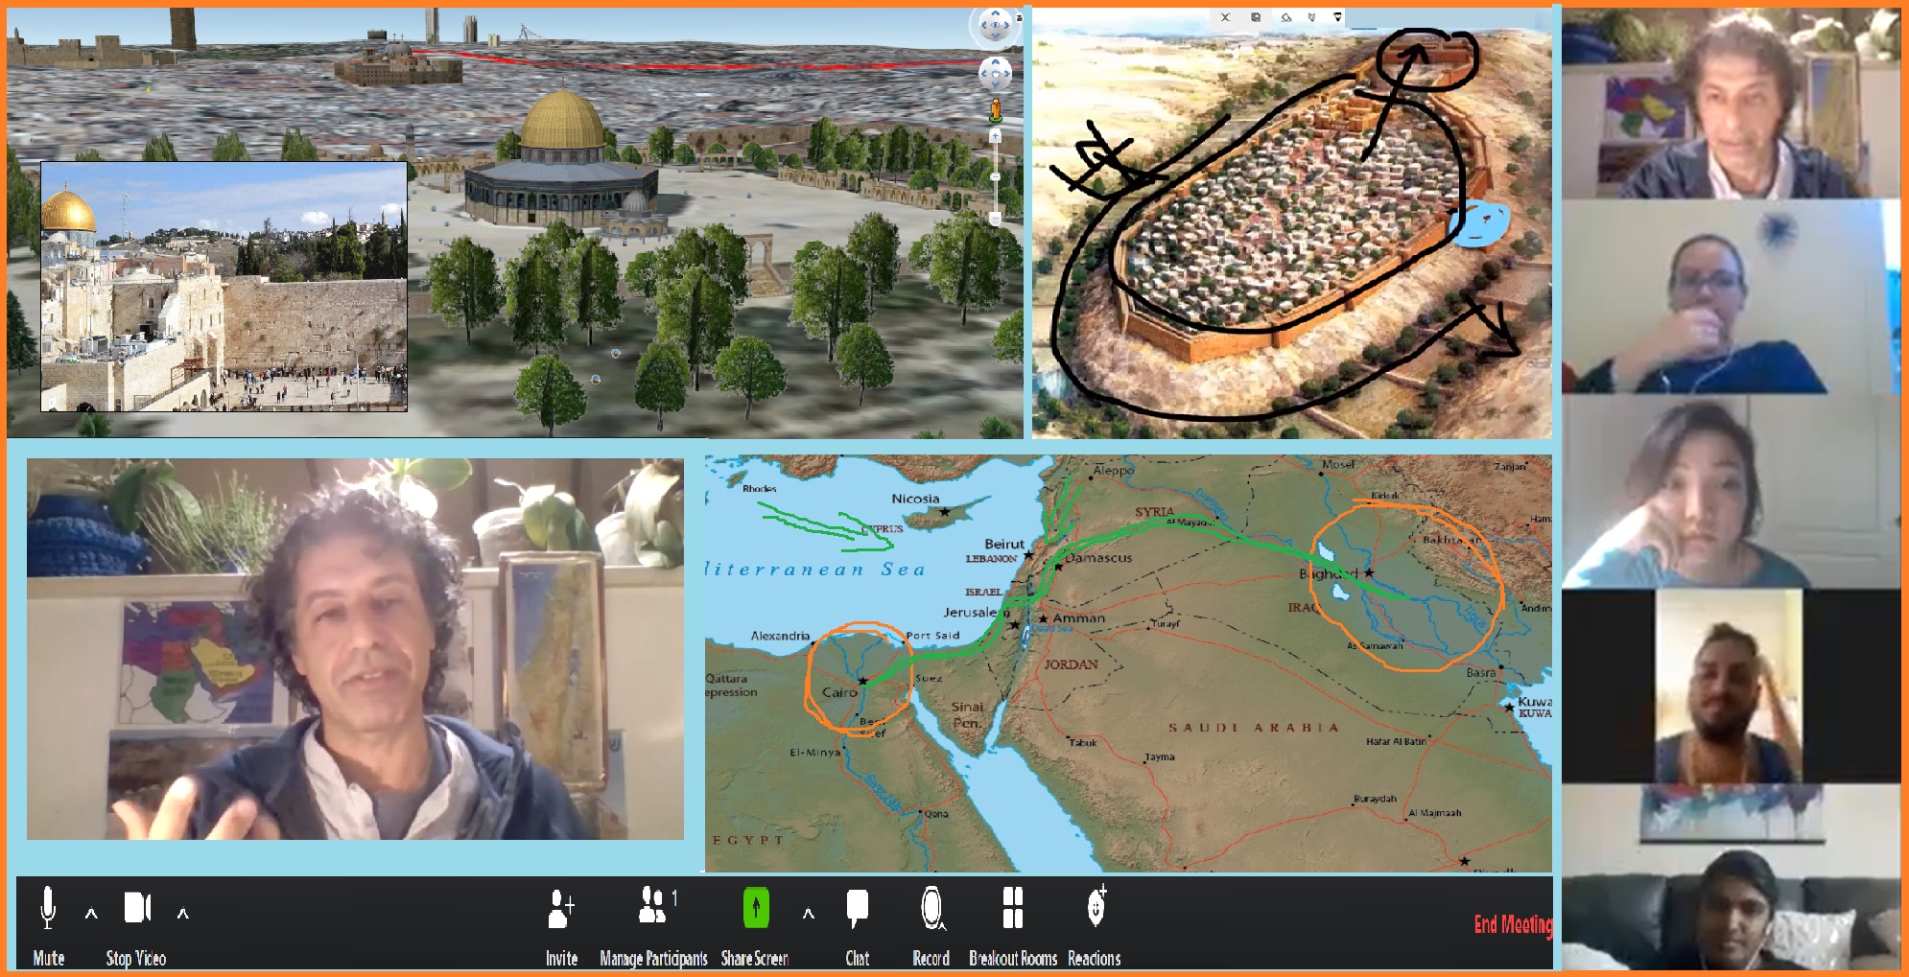Open Manage Participants panel
Viewport: 1909px width, 977px height.
653,907
